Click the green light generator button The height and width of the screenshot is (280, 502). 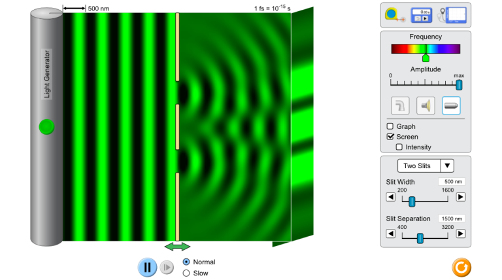tap(46, 127)
